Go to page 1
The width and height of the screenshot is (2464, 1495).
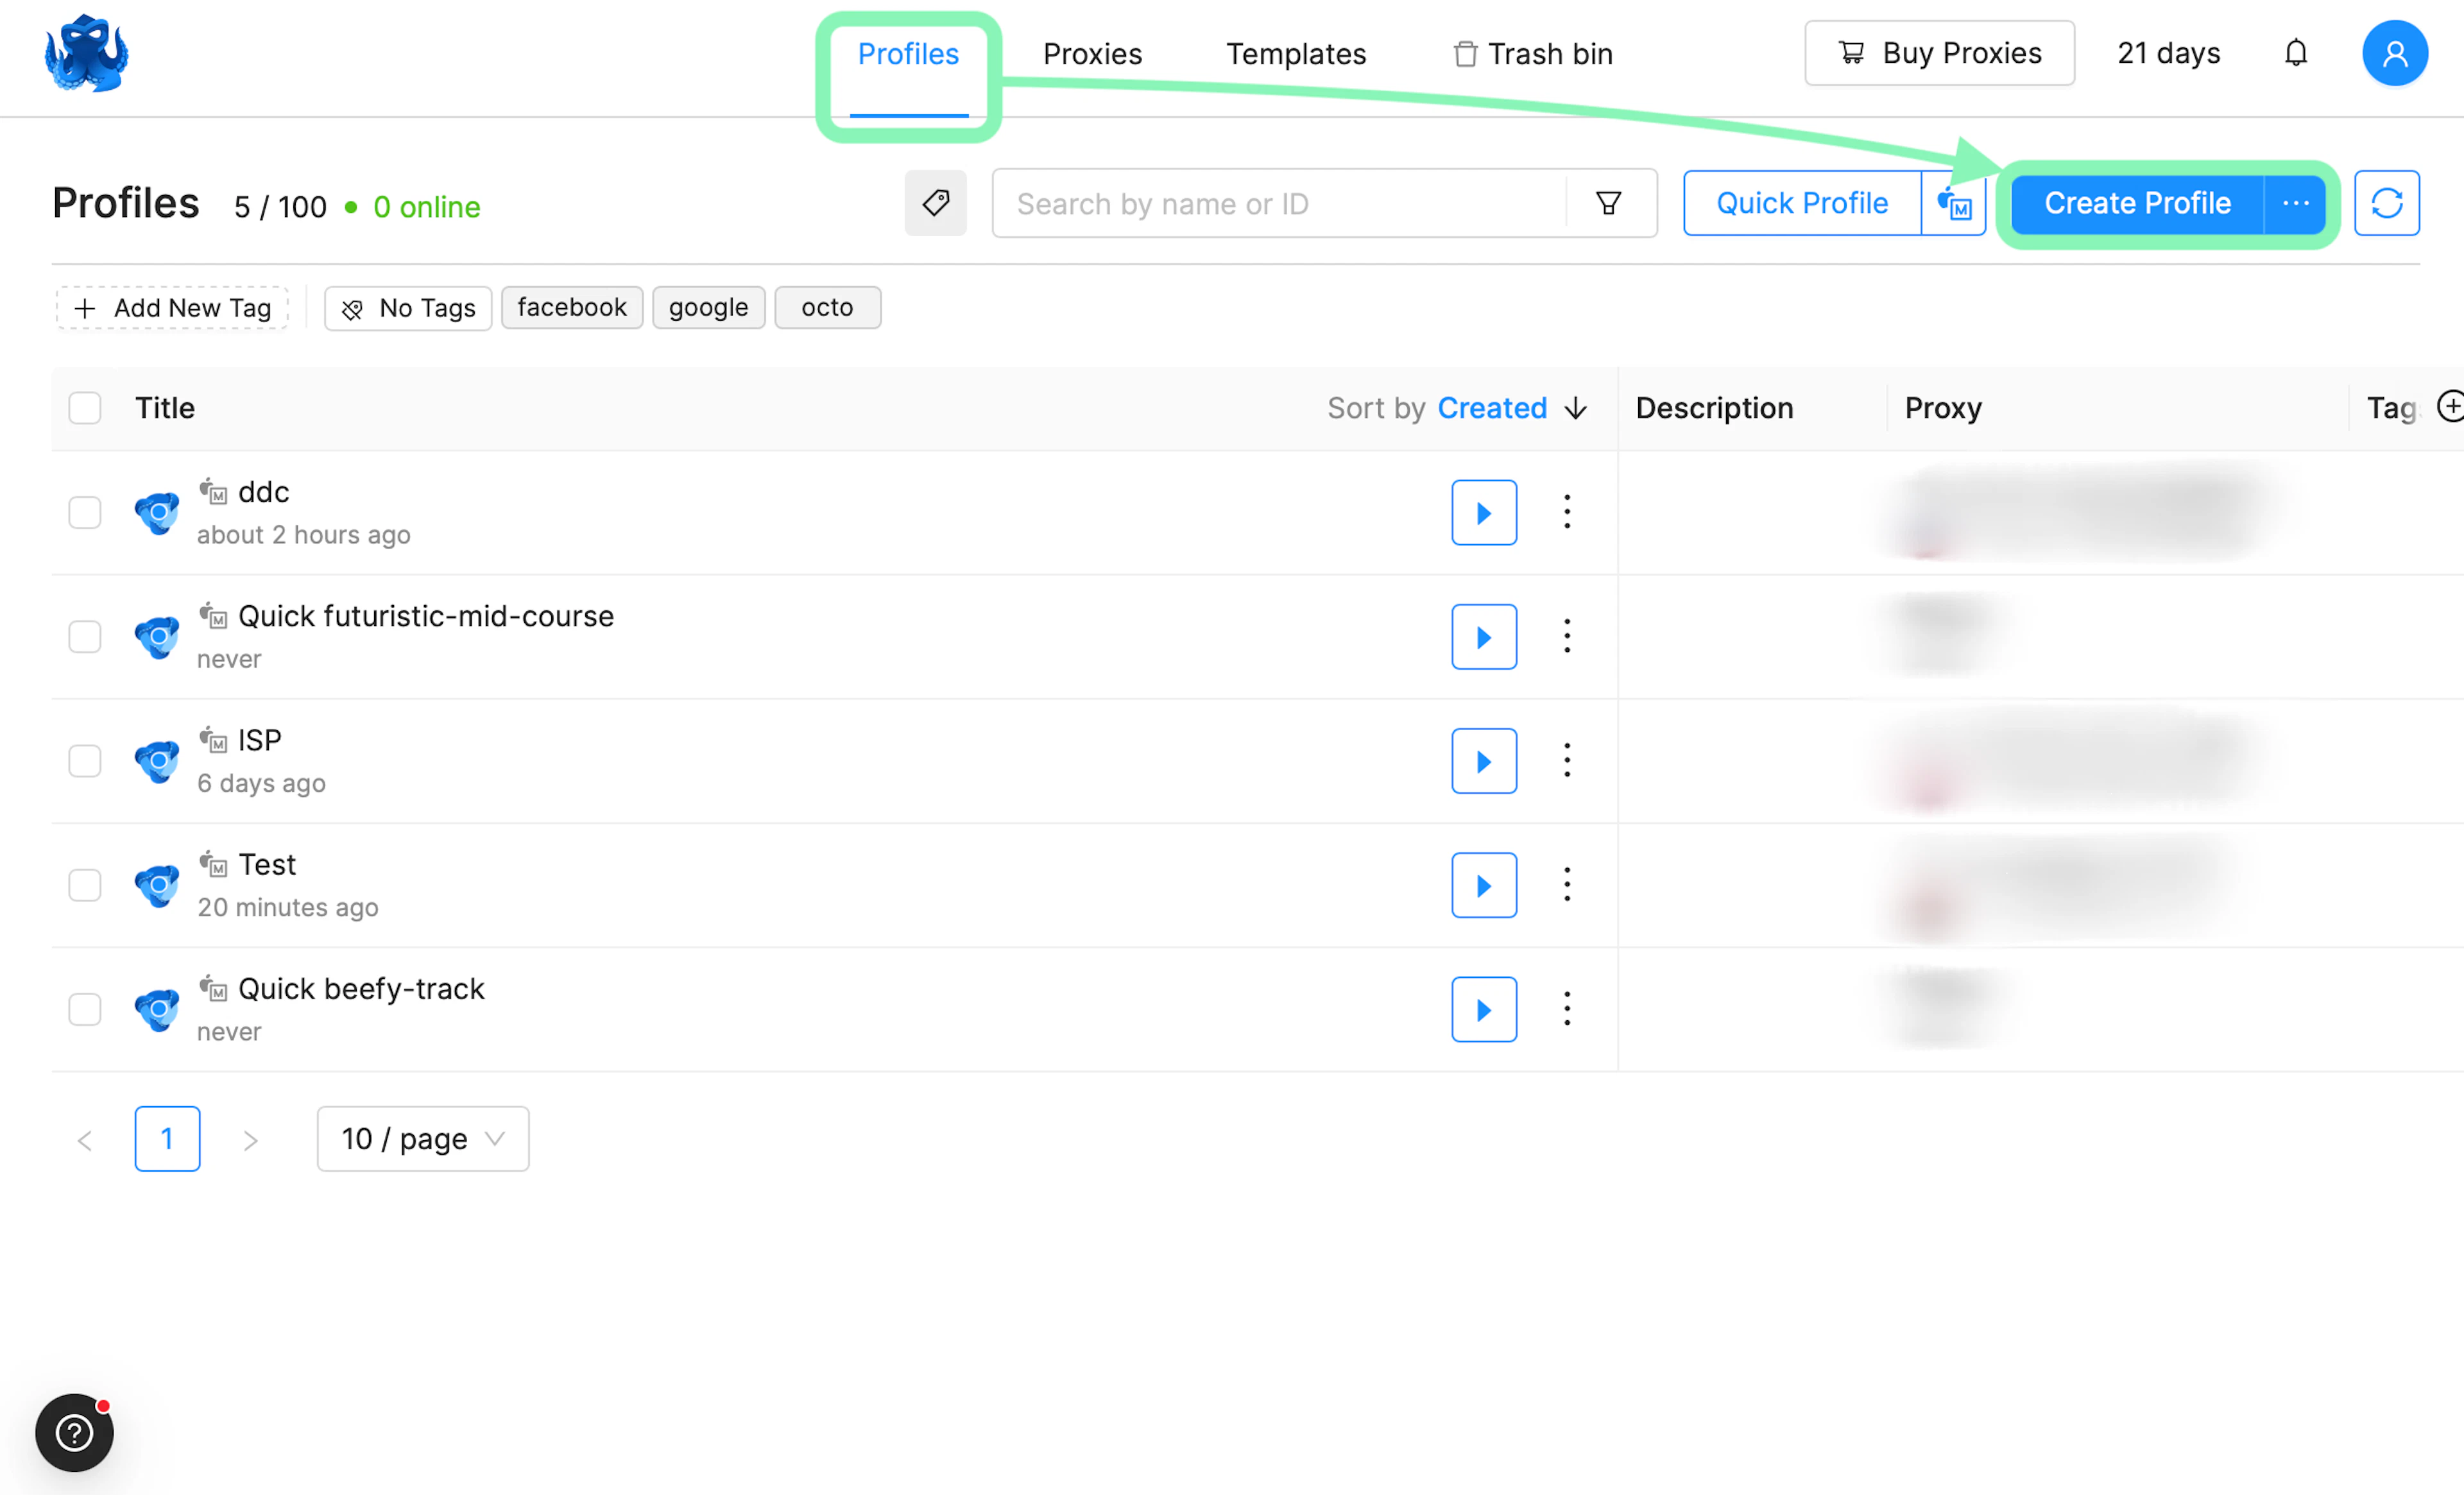tap(167, 1138)
